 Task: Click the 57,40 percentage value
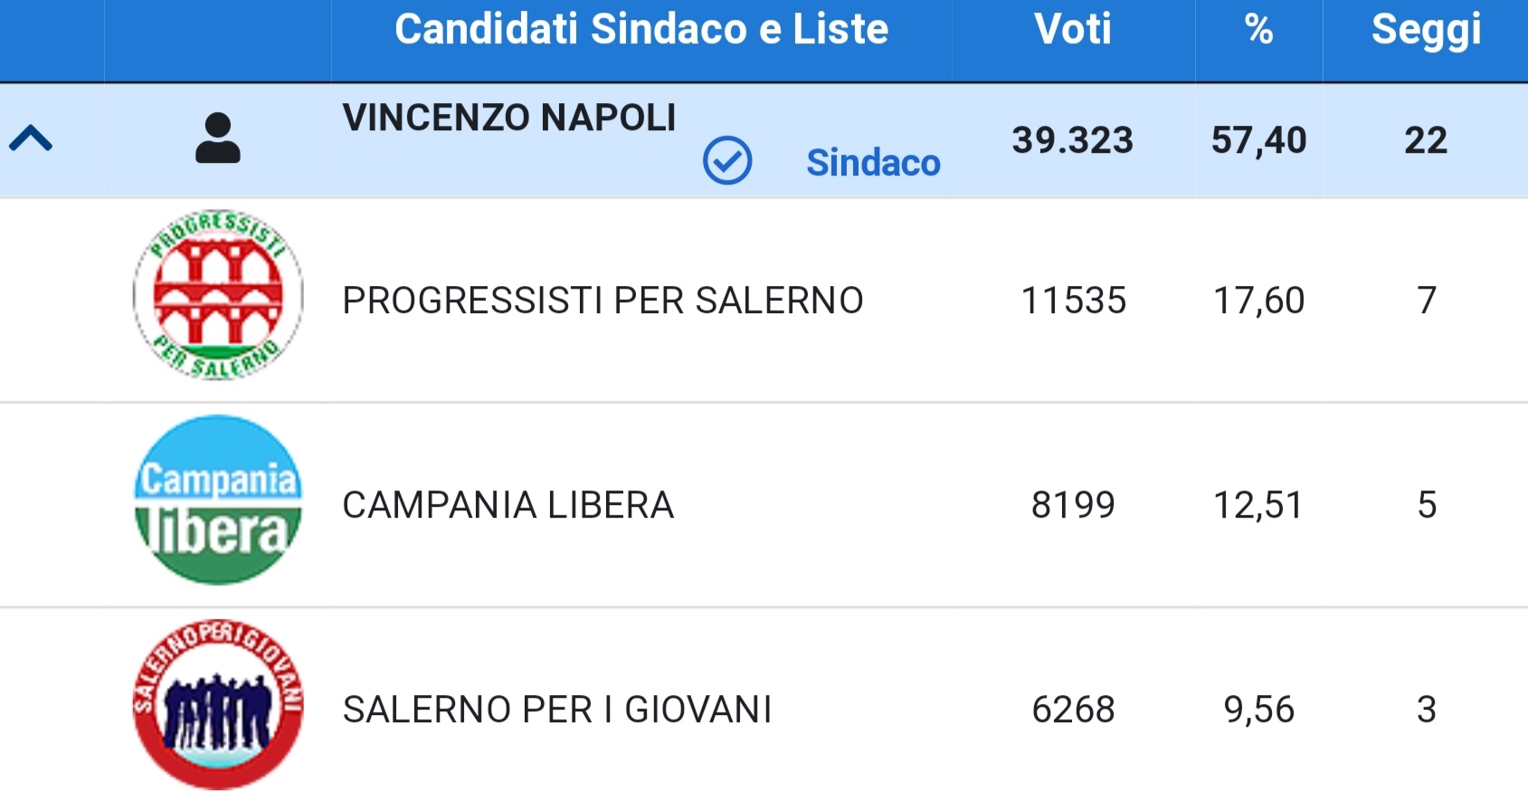point(1258,140)
